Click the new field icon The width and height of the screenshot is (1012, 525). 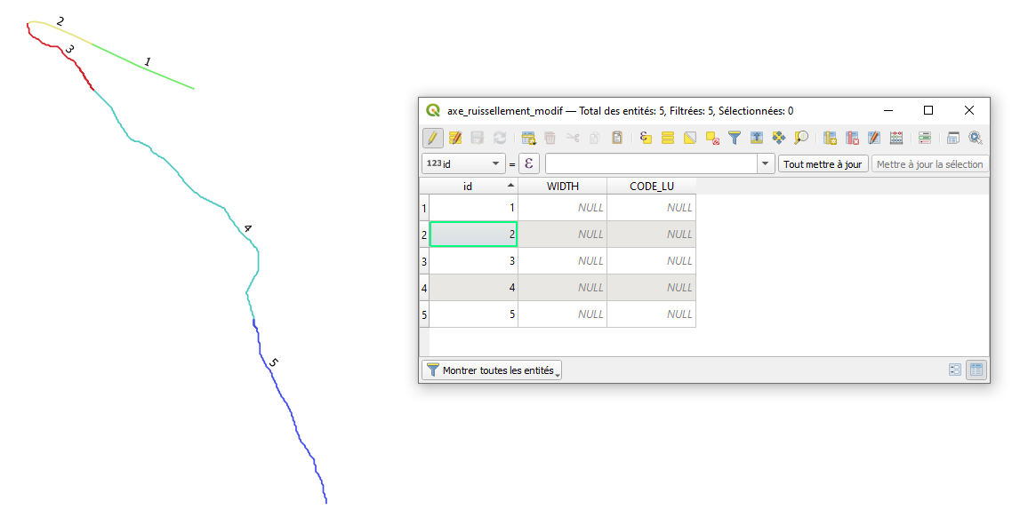click(x=830, y=138)
